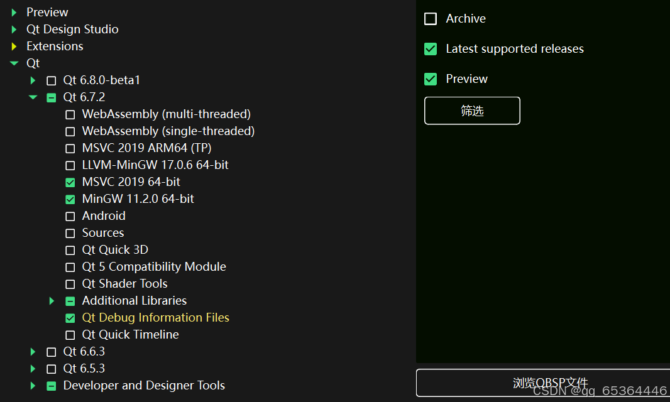The image size is (670, 402).
Task: Check the Sources component checkbox
Action: click(70, 233)
